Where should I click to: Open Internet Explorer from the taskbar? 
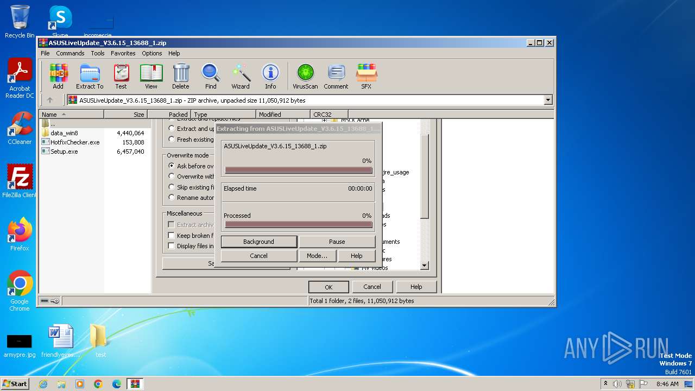pyautogui.click(x=43, y=384)
